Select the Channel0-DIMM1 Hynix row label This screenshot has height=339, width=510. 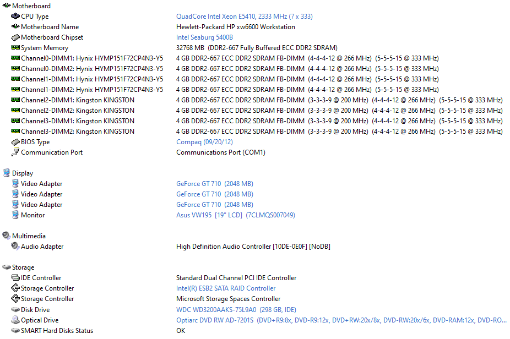pyautogui.click(x=92, y=58)
